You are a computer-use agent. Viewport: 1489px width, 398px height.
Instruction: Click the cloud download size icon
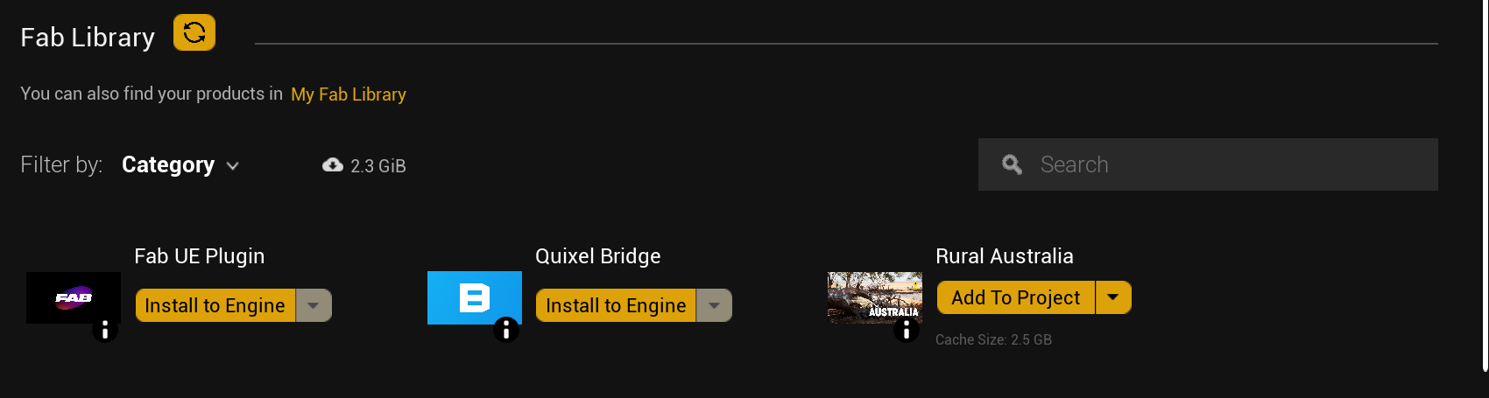click(x=333, y=164)
